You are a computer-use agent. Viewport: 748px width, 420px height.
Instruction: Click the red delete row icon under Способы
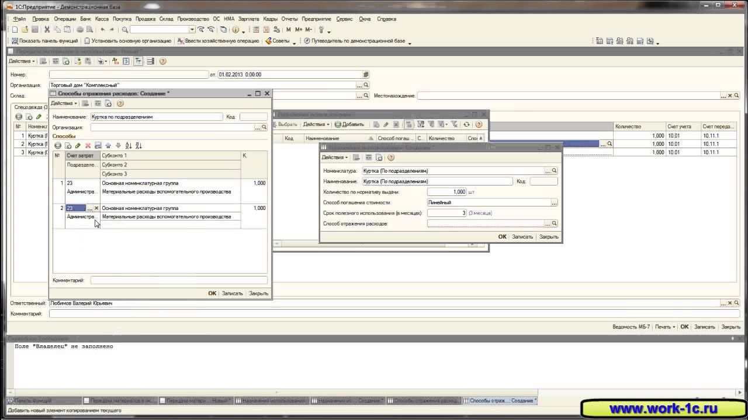(x=88, y=145)
